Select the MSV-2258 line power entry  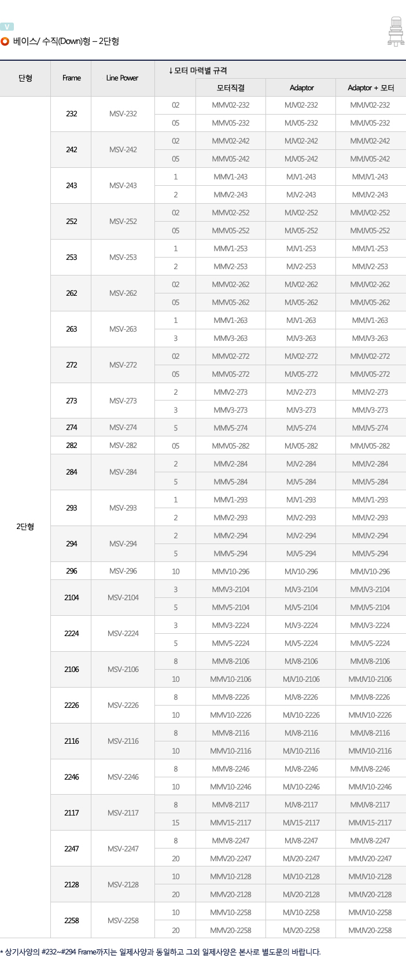coord(123,920)
